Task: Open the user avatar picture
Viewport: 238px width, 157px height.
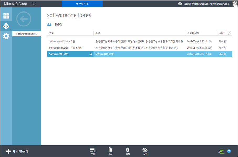Action: pyautogui.click(x=235, y=4)
